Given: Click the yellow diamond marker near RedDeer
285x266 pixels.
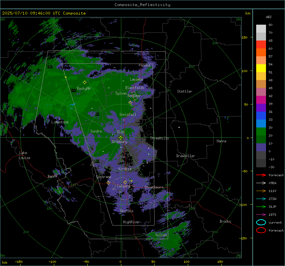Looking at the screenshot, I should 130,103.
